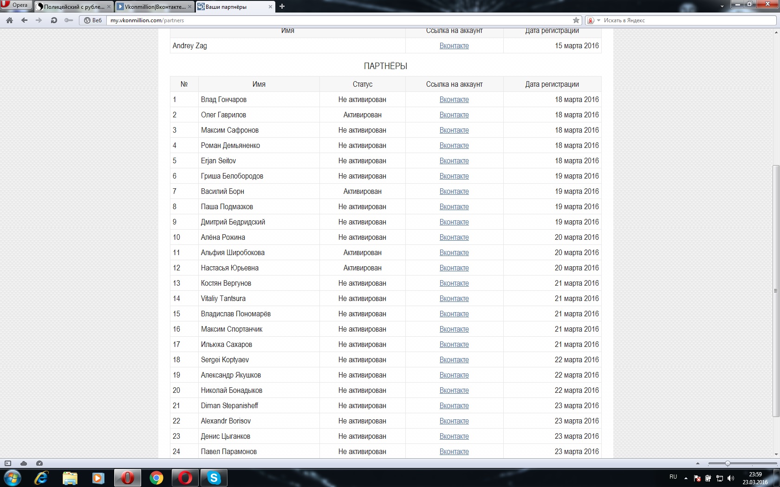This screenshot has width=780, height=487.
Task: Go back to the previous page
Action: [x=24, y=20]
